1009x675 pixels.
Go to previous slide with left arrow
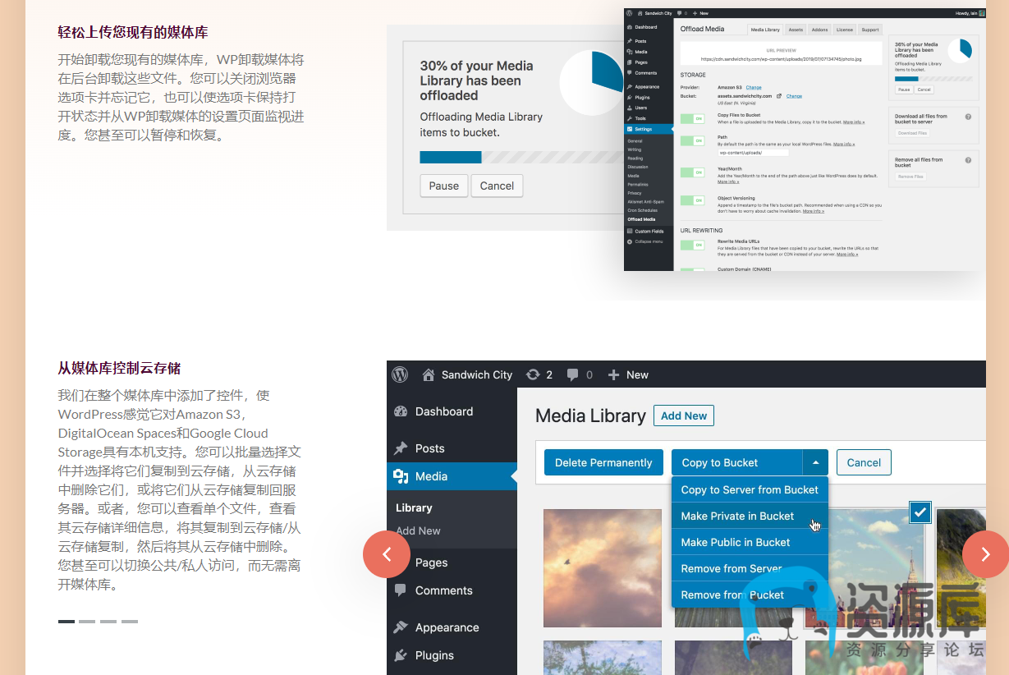point(386,554)
